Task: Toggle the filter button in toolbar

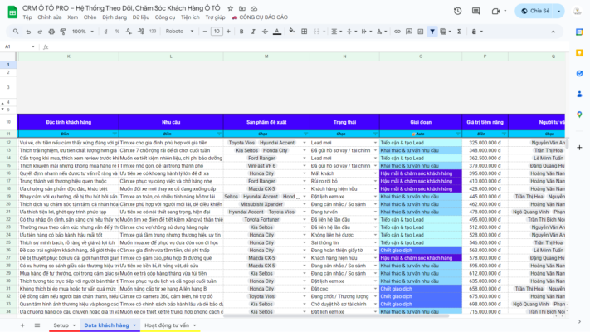Action: pyautogui.click(x=432, y=32)
